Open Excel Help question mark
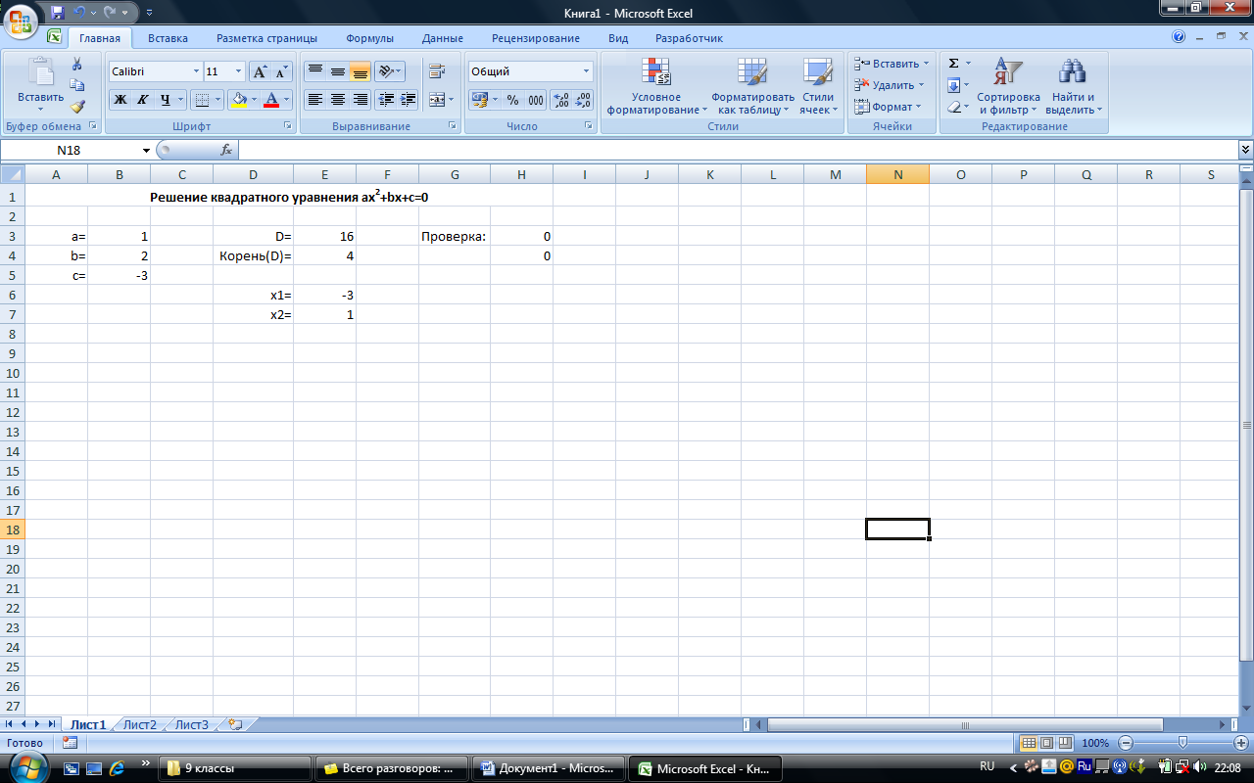This screenshot has width=1254, height=783. (1179, 37)
